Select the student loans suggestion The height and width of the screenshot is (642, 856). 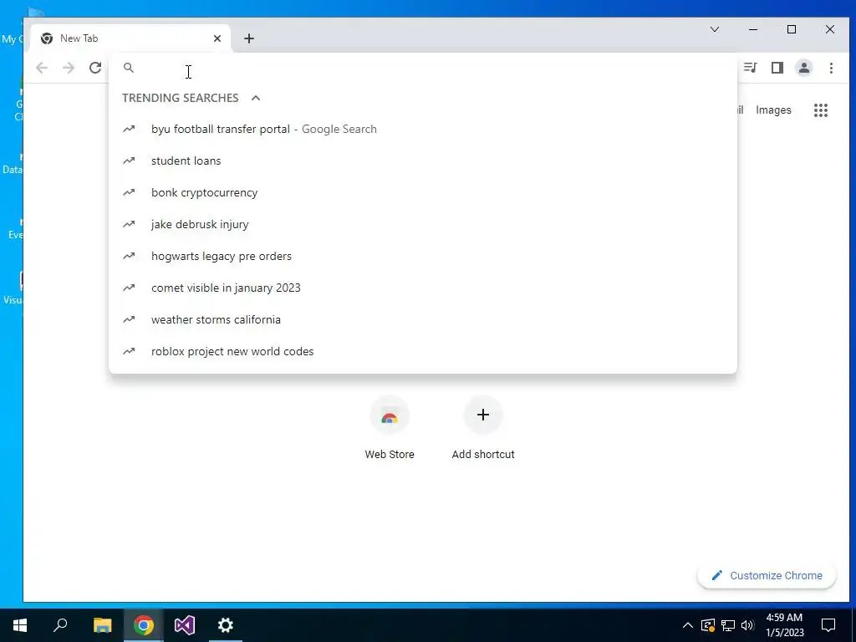click(x=422, y=161)
